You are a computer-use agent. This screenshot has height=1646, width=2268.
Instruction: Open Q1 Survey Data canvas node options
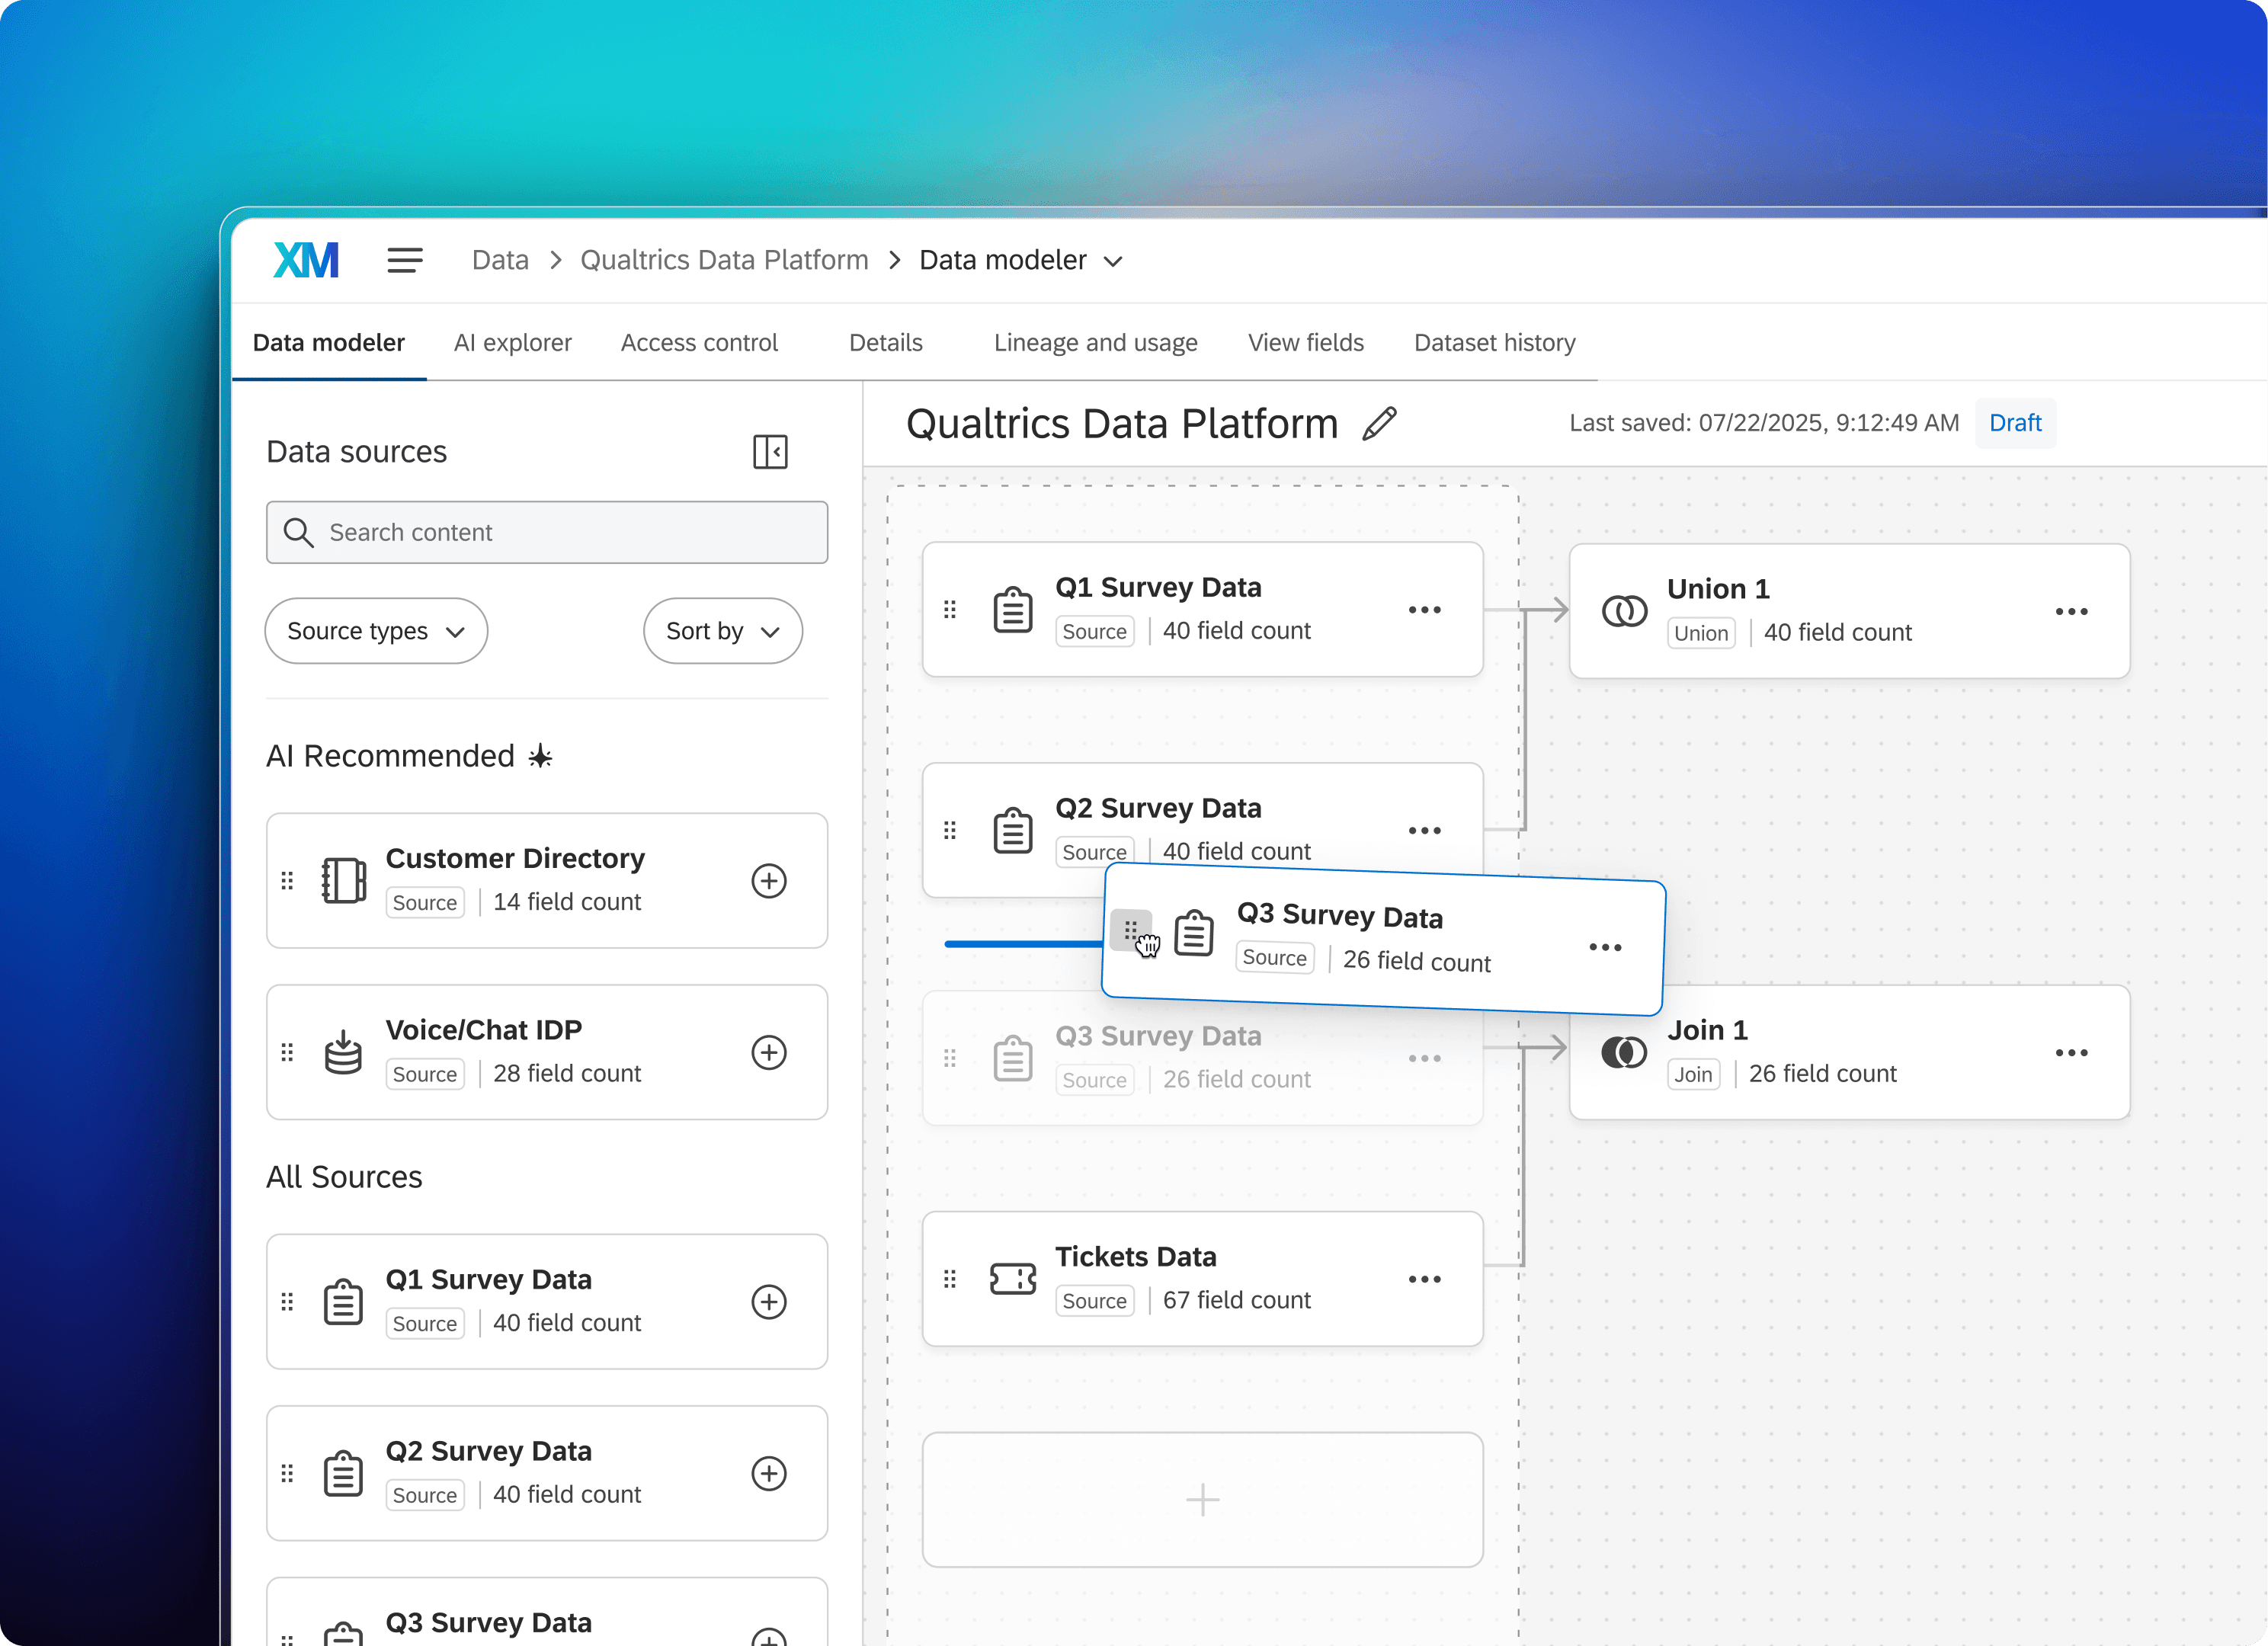coord(1424,609)
